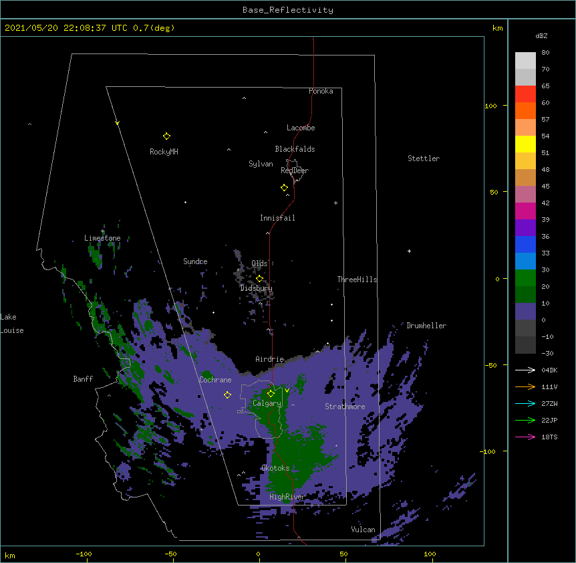Click the Calgary city label

point(267,403)
